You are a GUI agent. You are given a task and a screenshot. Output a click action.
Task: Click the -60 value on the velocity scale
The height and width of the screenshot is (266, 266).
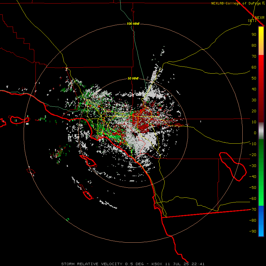point(253,199)
